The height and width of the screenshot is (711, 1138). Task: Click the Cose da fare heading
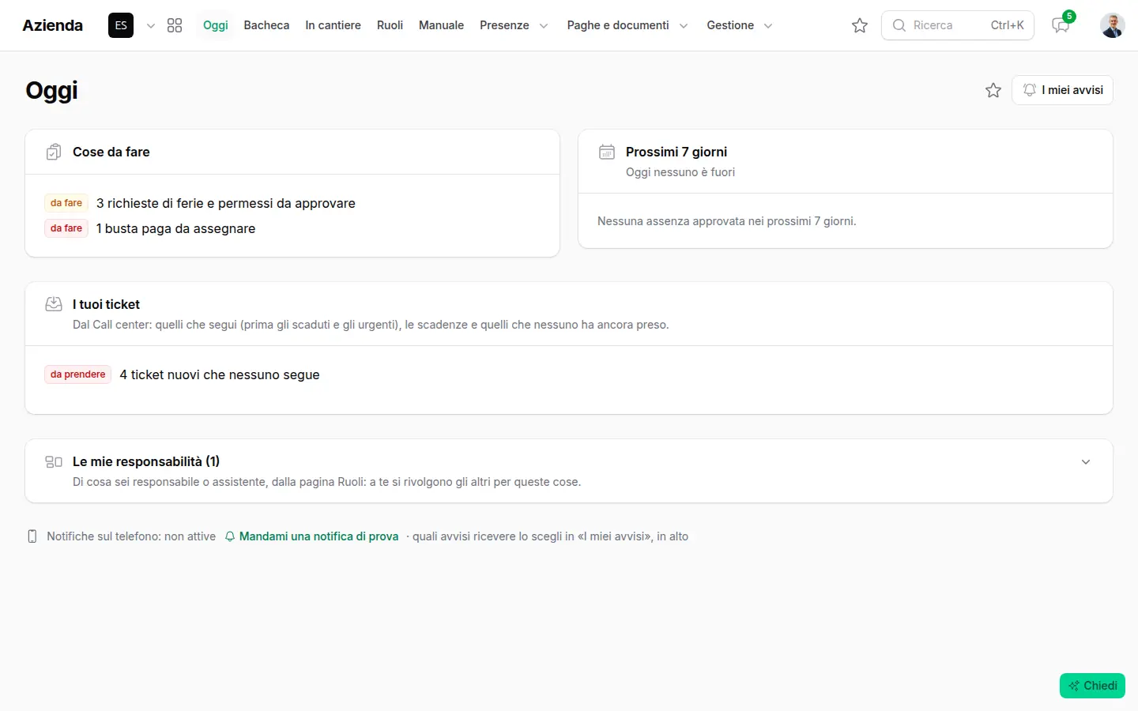111,152
